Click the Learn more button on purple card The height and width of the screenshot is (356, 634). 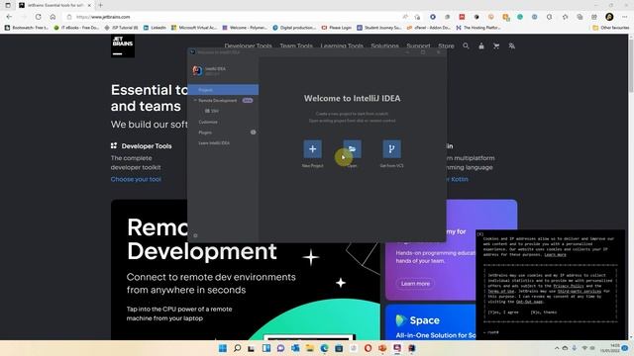(x=415, y=284)
